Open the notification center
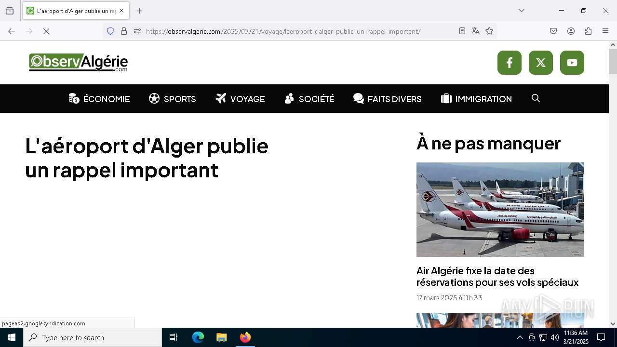The height and width of the screenshot is (347, 617). (x=601, y=337)
